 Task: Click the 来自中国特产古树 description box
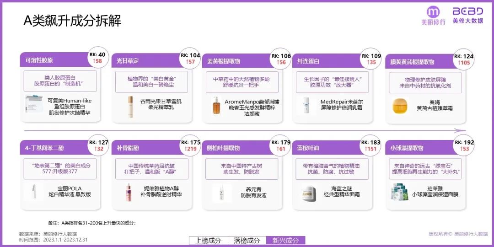point(242,169)
